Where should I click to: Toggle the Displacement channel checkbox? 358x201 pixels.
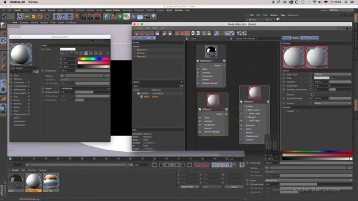click(x=29, y=114)
